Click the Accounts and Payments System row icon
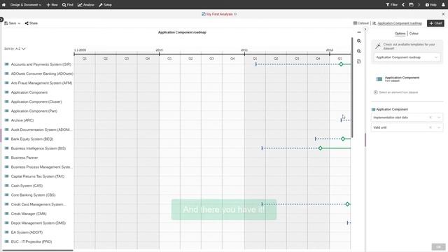 [6, 64]
